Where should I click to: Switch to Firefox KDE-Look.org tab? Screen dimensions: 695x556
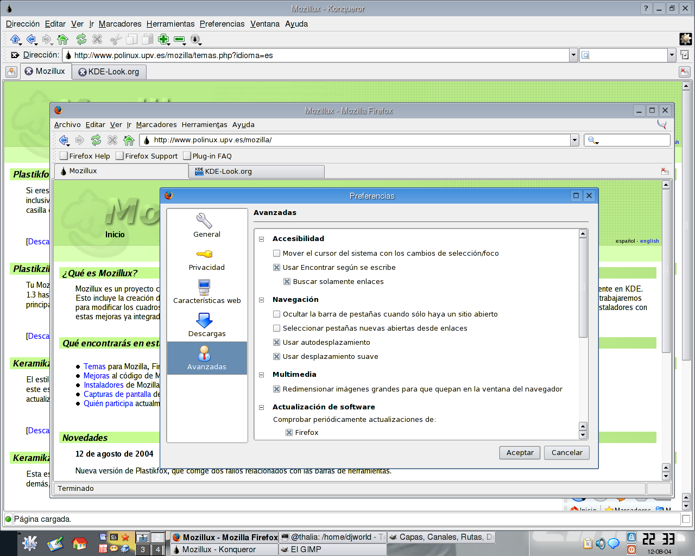pyautogui.click(x=256, y=172)
